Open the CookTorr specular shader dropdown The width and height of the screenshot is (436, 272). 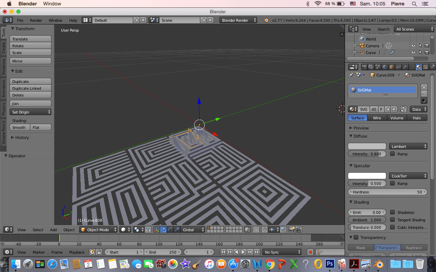pyautogui.click(x=408, y=176)
